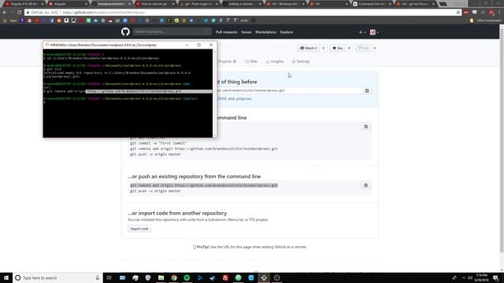Open the Windows notification center

(x=496, y=277)
